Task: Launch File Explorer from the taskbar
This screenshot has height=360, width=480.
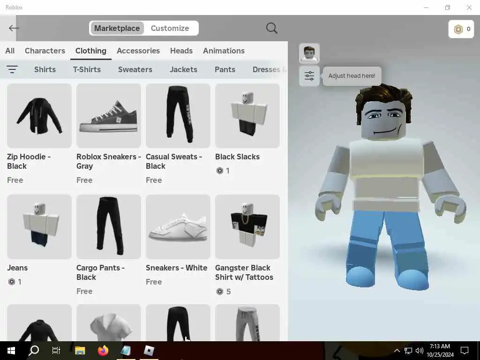Action: (80, 351)
